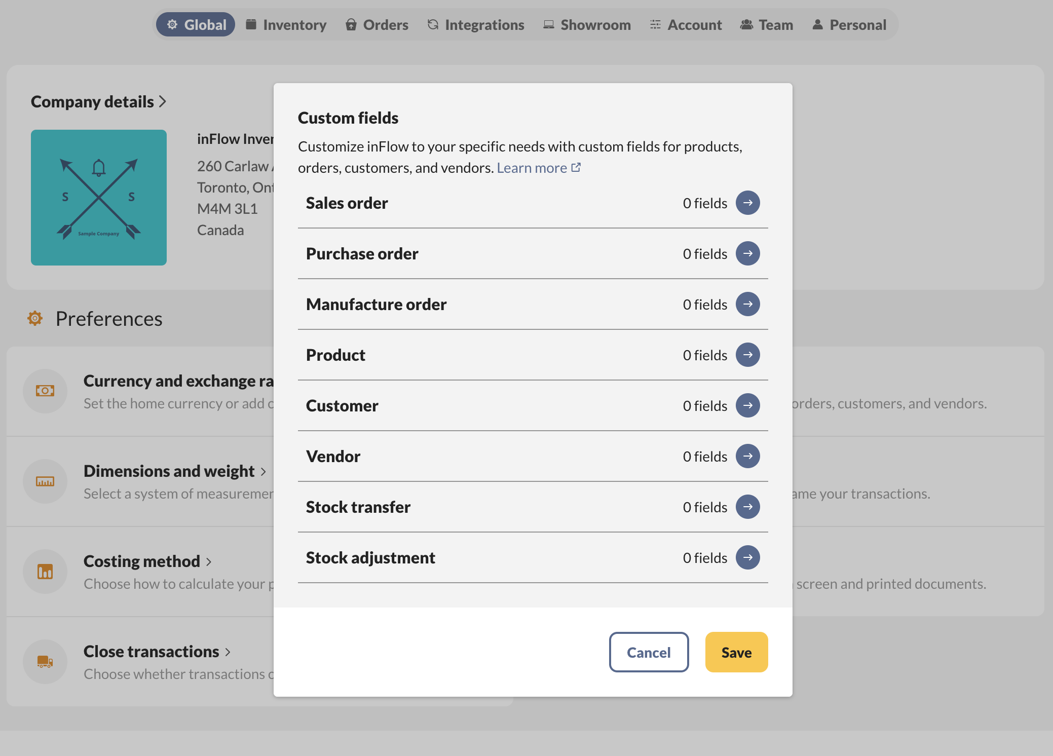1053x756 pixels.
Task: Click the Orders tab basket icon
Action: tap(351, 24)
